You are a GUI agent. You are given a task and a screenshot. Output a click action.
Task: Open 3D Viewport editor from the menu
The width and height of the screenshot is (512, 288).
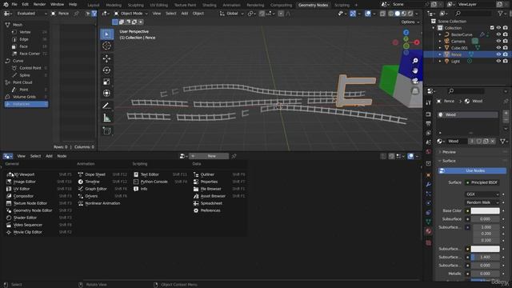(x=23, y=174)
